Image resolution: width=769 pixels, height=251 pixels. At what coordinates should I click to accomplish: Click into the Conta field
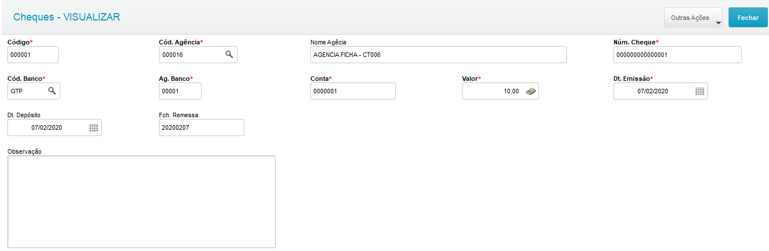click(x=353, y=91)
